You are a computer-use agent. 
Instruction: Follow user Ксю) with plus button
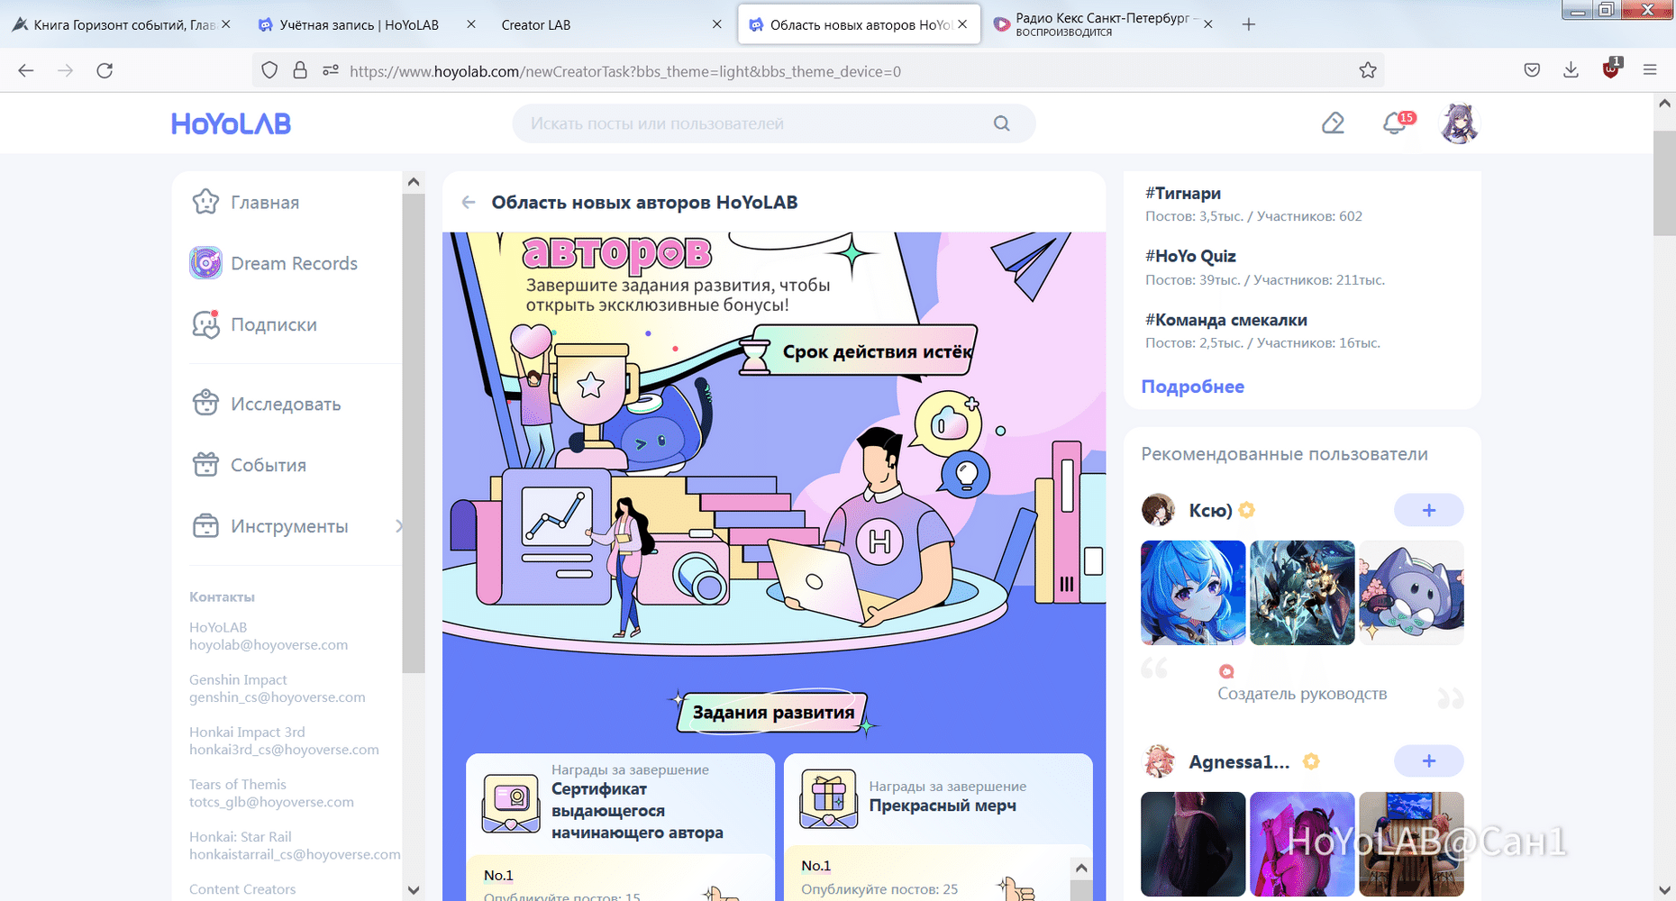point(1428,510)
